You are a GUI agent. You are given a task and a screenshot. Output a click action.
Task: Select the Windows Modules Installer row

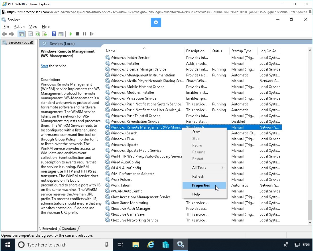coord(193,92)
